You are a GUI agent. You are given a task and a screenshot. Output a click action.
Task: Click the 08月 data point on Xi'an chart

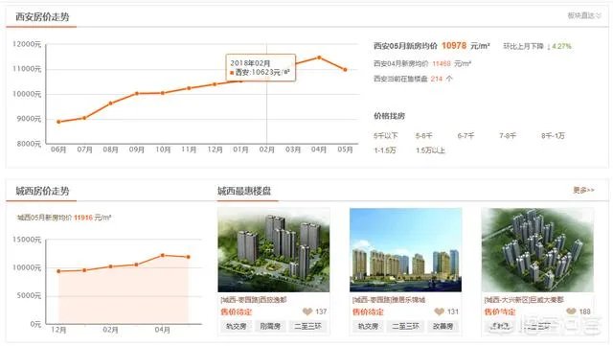[111, 104]
